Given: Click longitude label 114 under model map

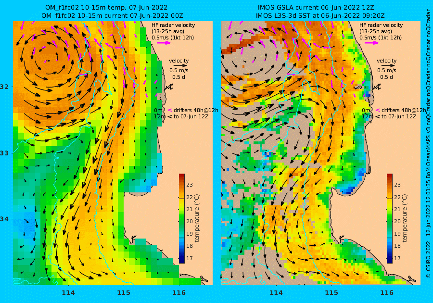Looking at the screenshot, I should tap(68, 293).
